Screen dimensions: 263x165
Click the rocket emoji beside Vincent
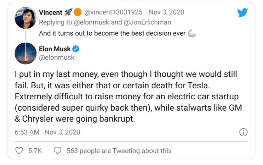point(68,12)
